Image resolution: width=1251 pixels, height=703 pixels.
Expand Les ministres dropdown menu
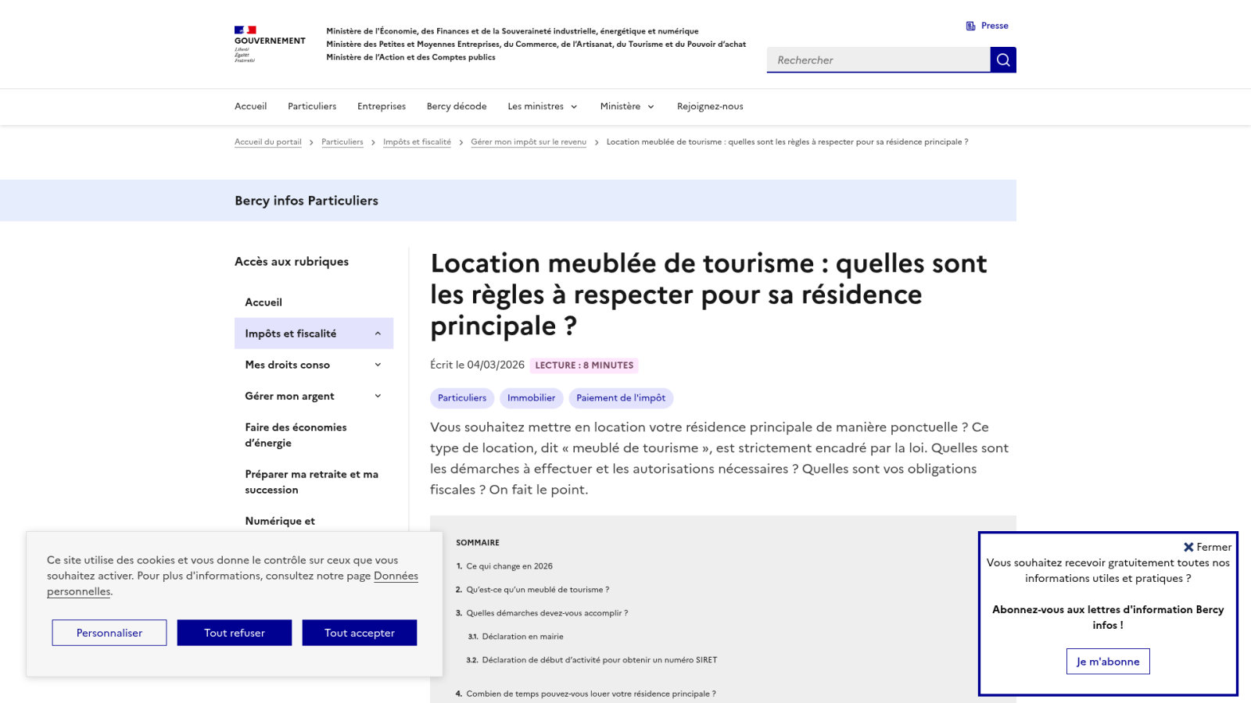point(543,106)
